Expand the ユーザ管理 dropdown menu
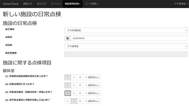 [91, 4]
